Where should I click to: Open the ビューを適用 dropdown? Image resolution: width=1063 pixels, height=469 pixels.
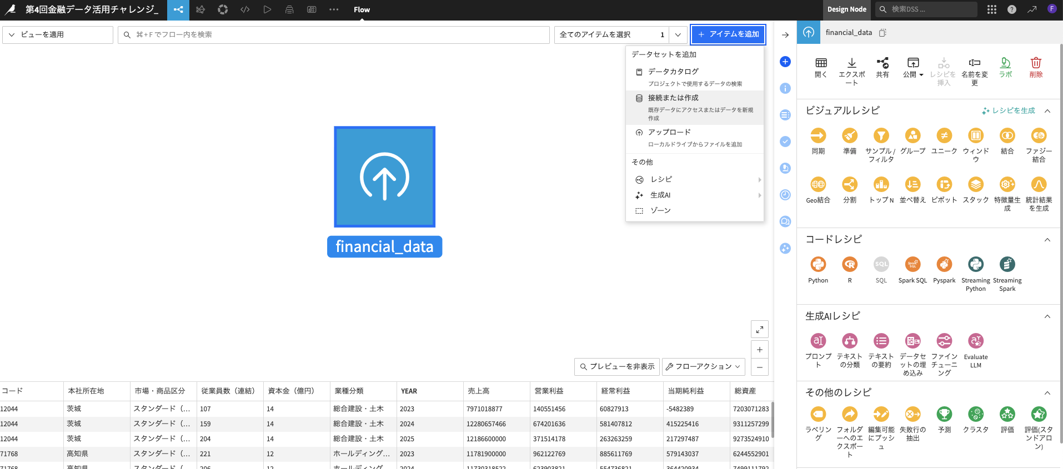tap(58, 34)
